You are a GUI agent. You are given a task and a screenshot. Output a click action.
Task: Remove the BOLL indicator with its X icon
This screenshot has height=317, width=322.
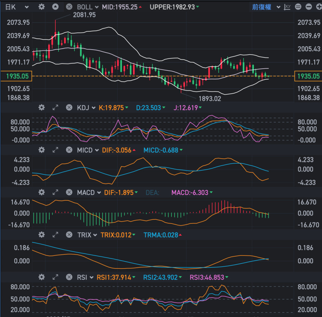[69, 7]
